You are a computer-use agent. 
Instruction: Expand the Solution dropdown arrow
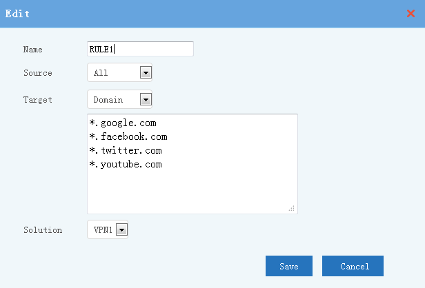(121, 229)
